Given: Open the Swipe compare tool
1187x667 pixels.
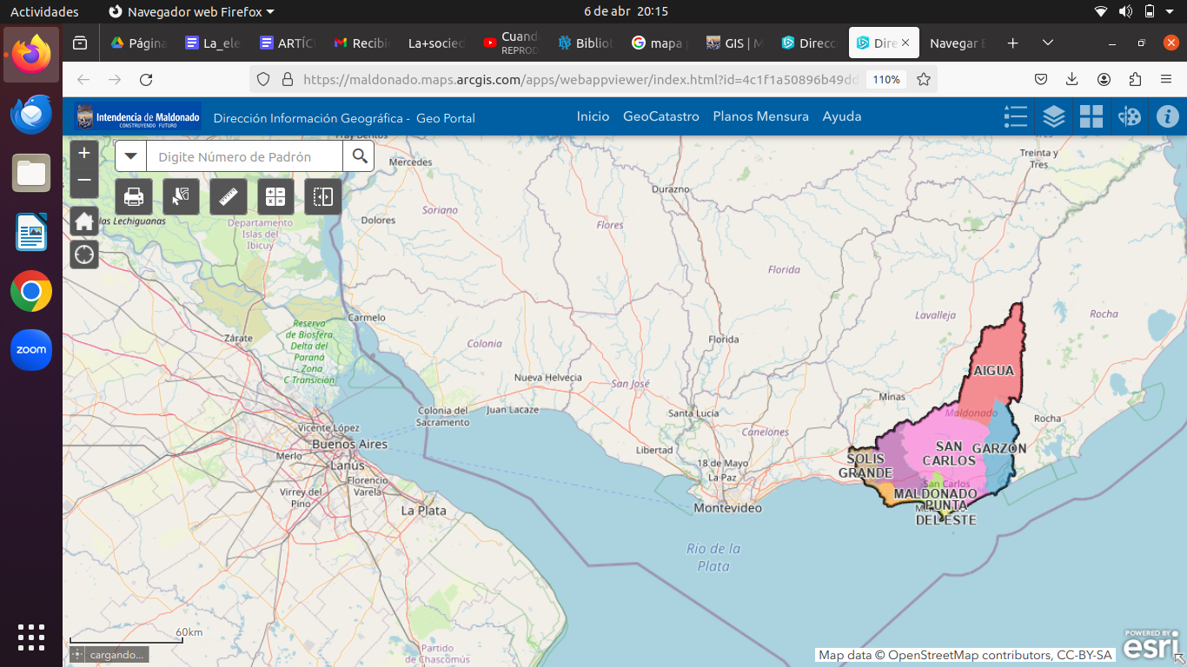Looking at the screenshot, I should [x=323, y=197].
